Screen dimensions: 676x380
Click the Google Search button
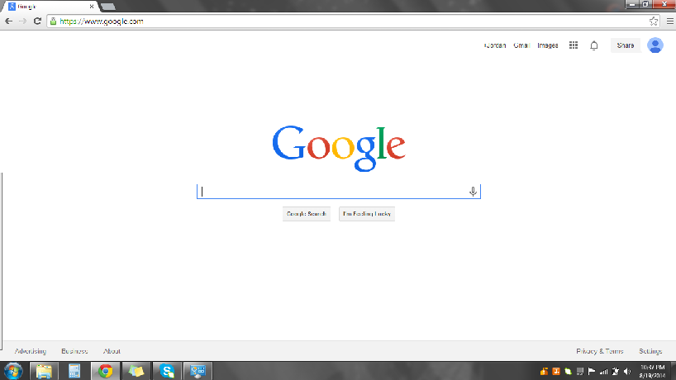[x=307, y=214]
